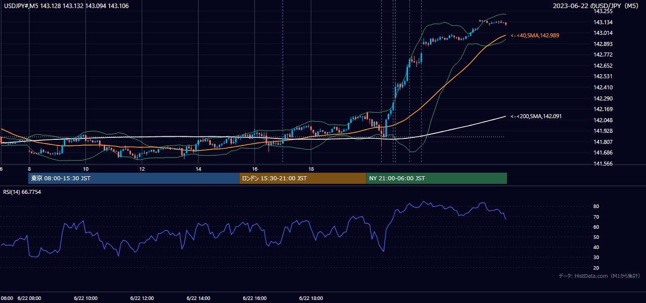The height and width of the screenshot is (303, 646).
Task: Select the 東京 08:00-15:30 JST session bar
Action: [133, 178]
